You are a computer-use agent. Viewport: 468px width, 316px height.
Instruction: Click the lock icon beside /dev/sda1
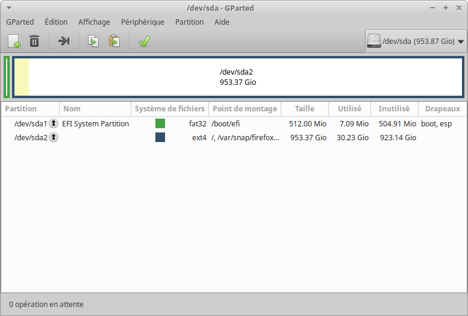point(54,123)
